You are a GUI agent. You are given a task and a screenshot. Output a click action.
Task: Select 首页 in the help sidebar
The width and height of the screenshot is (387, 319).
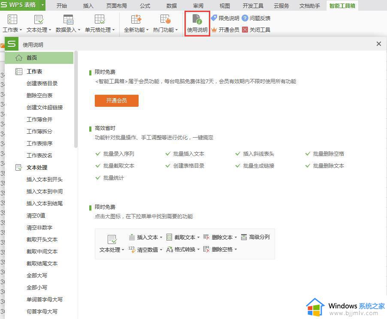coord(39,58)
